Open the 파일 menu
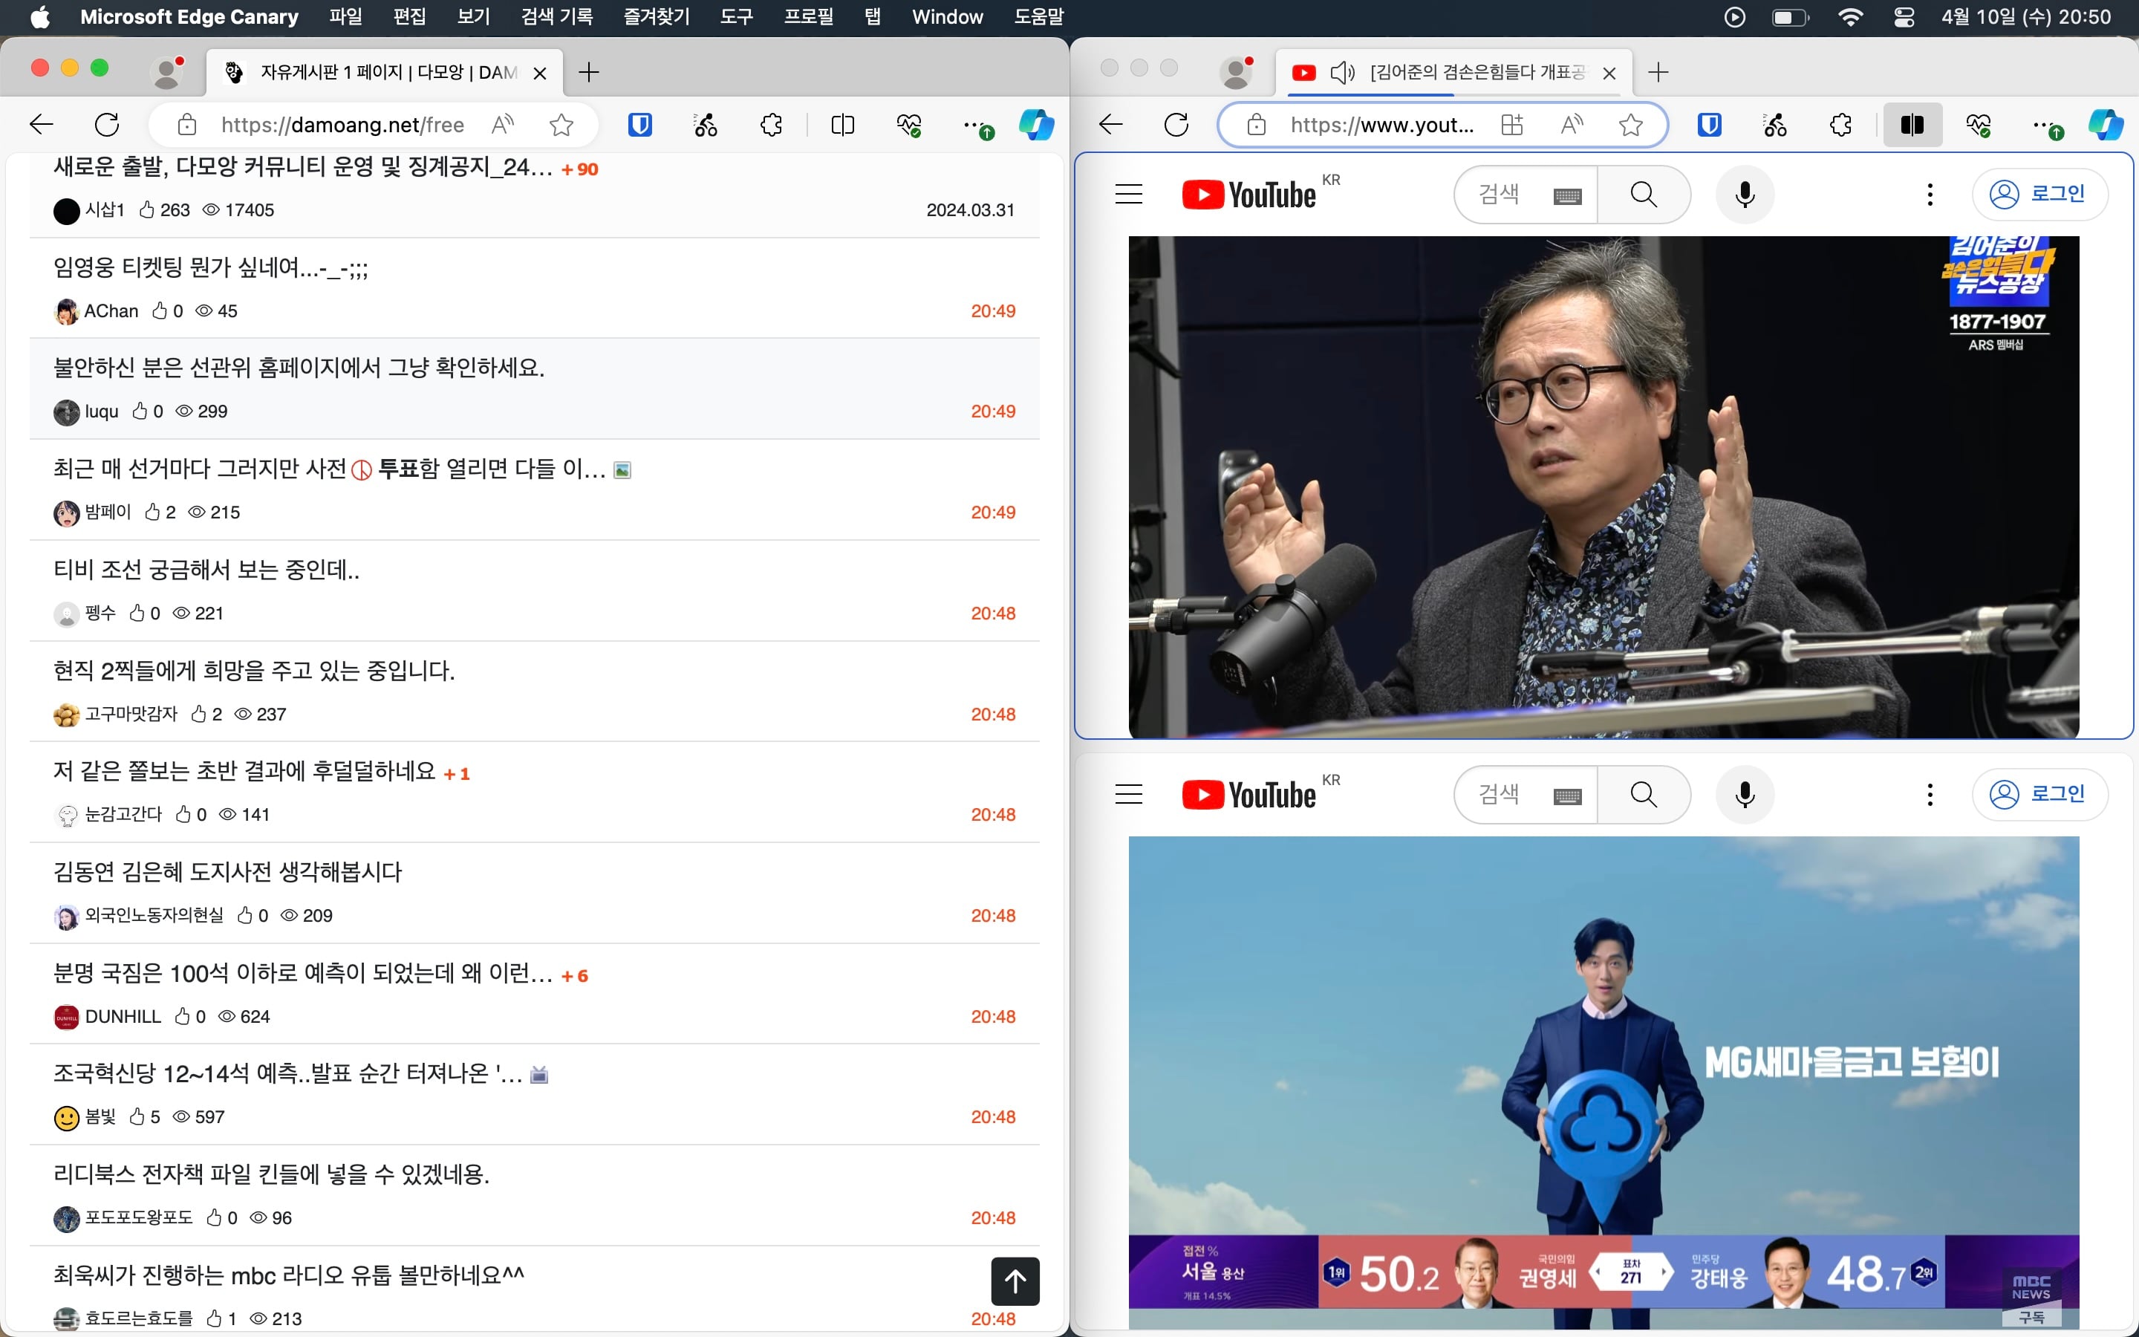2139x1337 pixels. (x=345, y=17)
